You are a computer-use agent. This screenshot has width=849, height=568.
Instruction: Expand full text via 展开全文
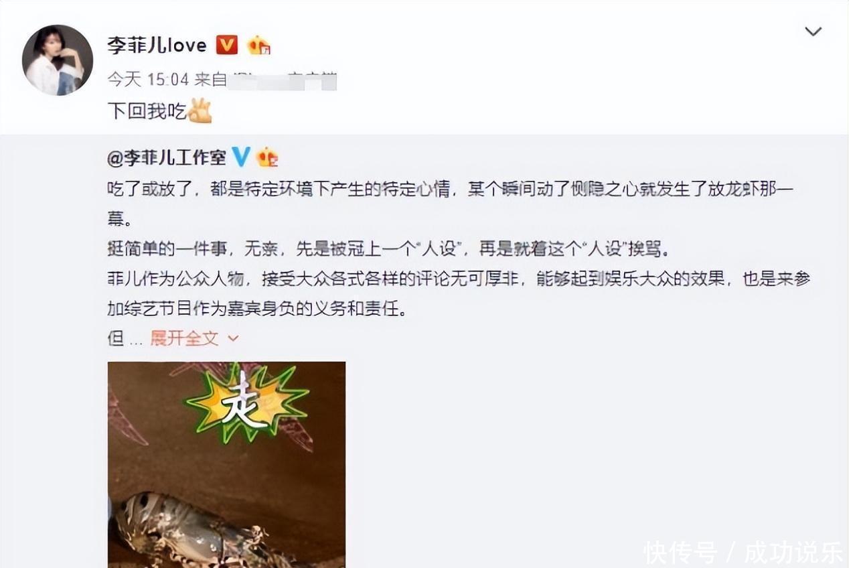click(184, 338)
